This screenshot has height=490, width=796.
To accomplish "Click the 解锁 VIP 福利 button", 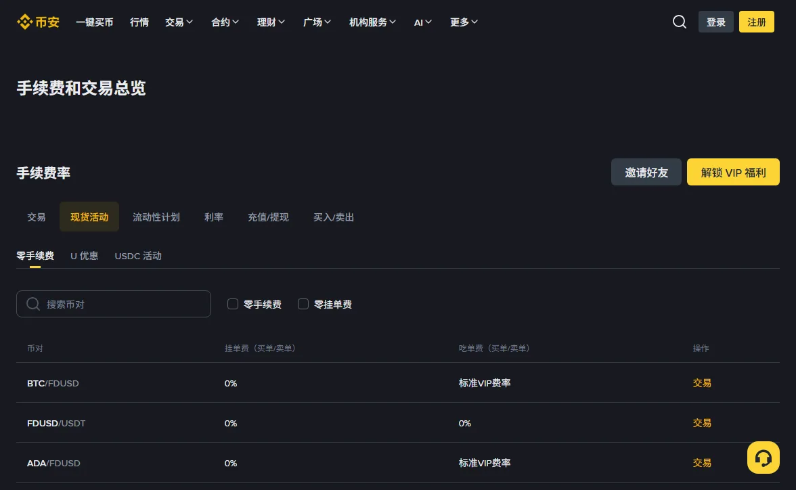I will coord(733,172).
